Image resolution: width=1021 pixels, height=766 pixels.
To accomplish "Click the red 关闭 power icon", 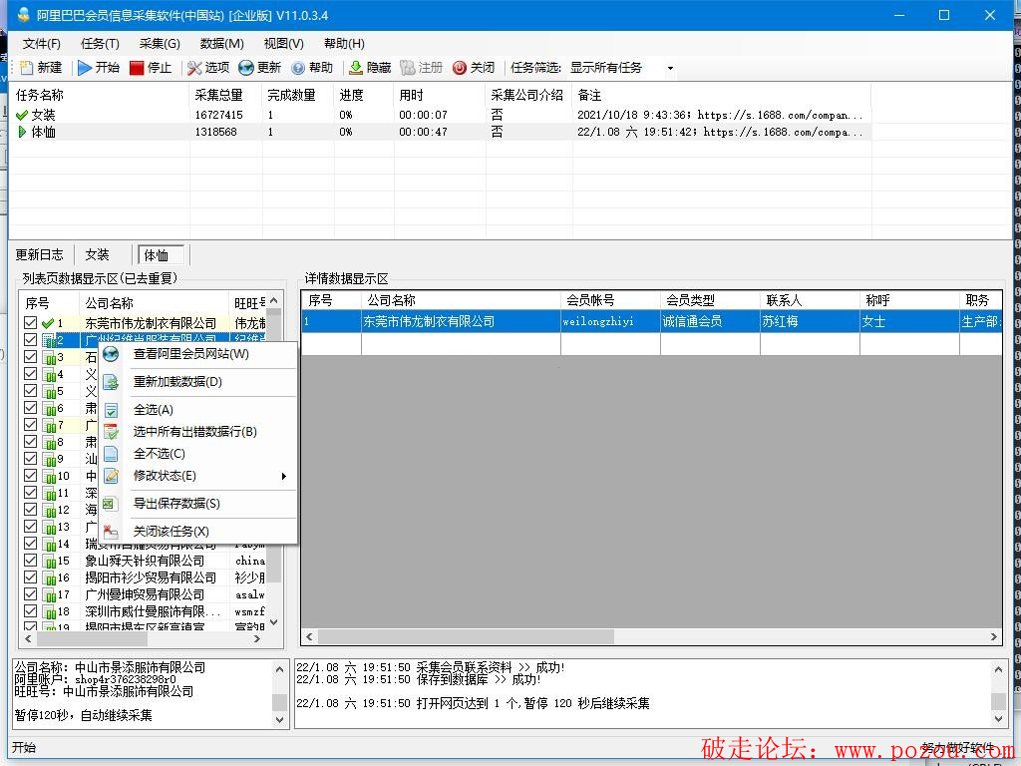I will click(x=460, y=68).
